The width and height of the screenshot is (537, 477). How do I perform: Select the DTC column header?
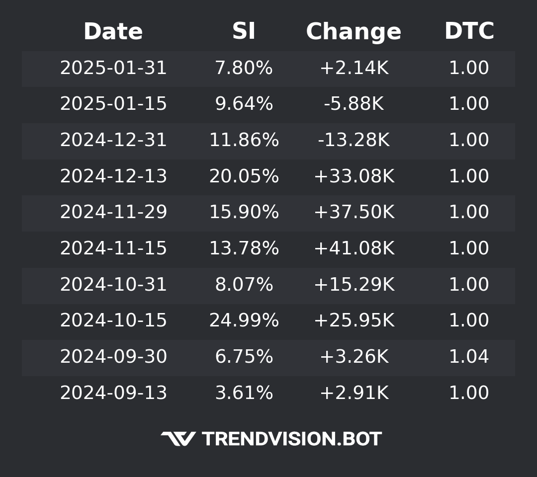(x=469, y=32)
